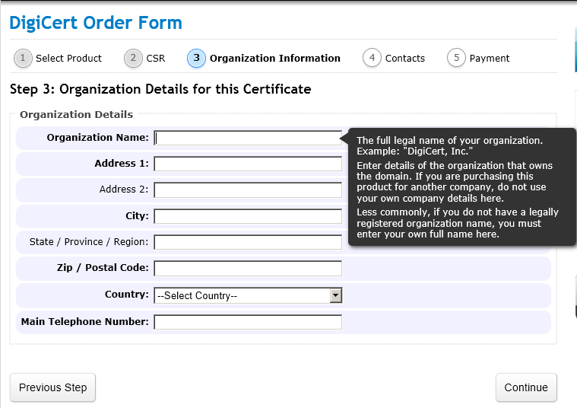Select the Organization Information step label
This screenshot has width=577, height=411.
click(x=275, y=58)
